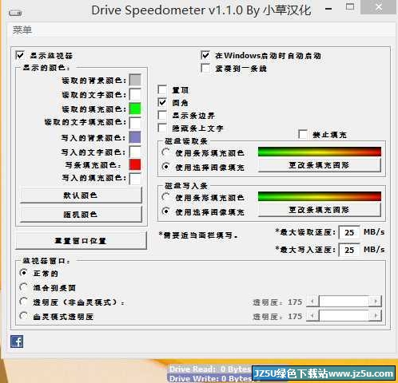398x383 pixels.
Task: Pick the 读取的文字颜色 white swatch
Action: point(135,94)
